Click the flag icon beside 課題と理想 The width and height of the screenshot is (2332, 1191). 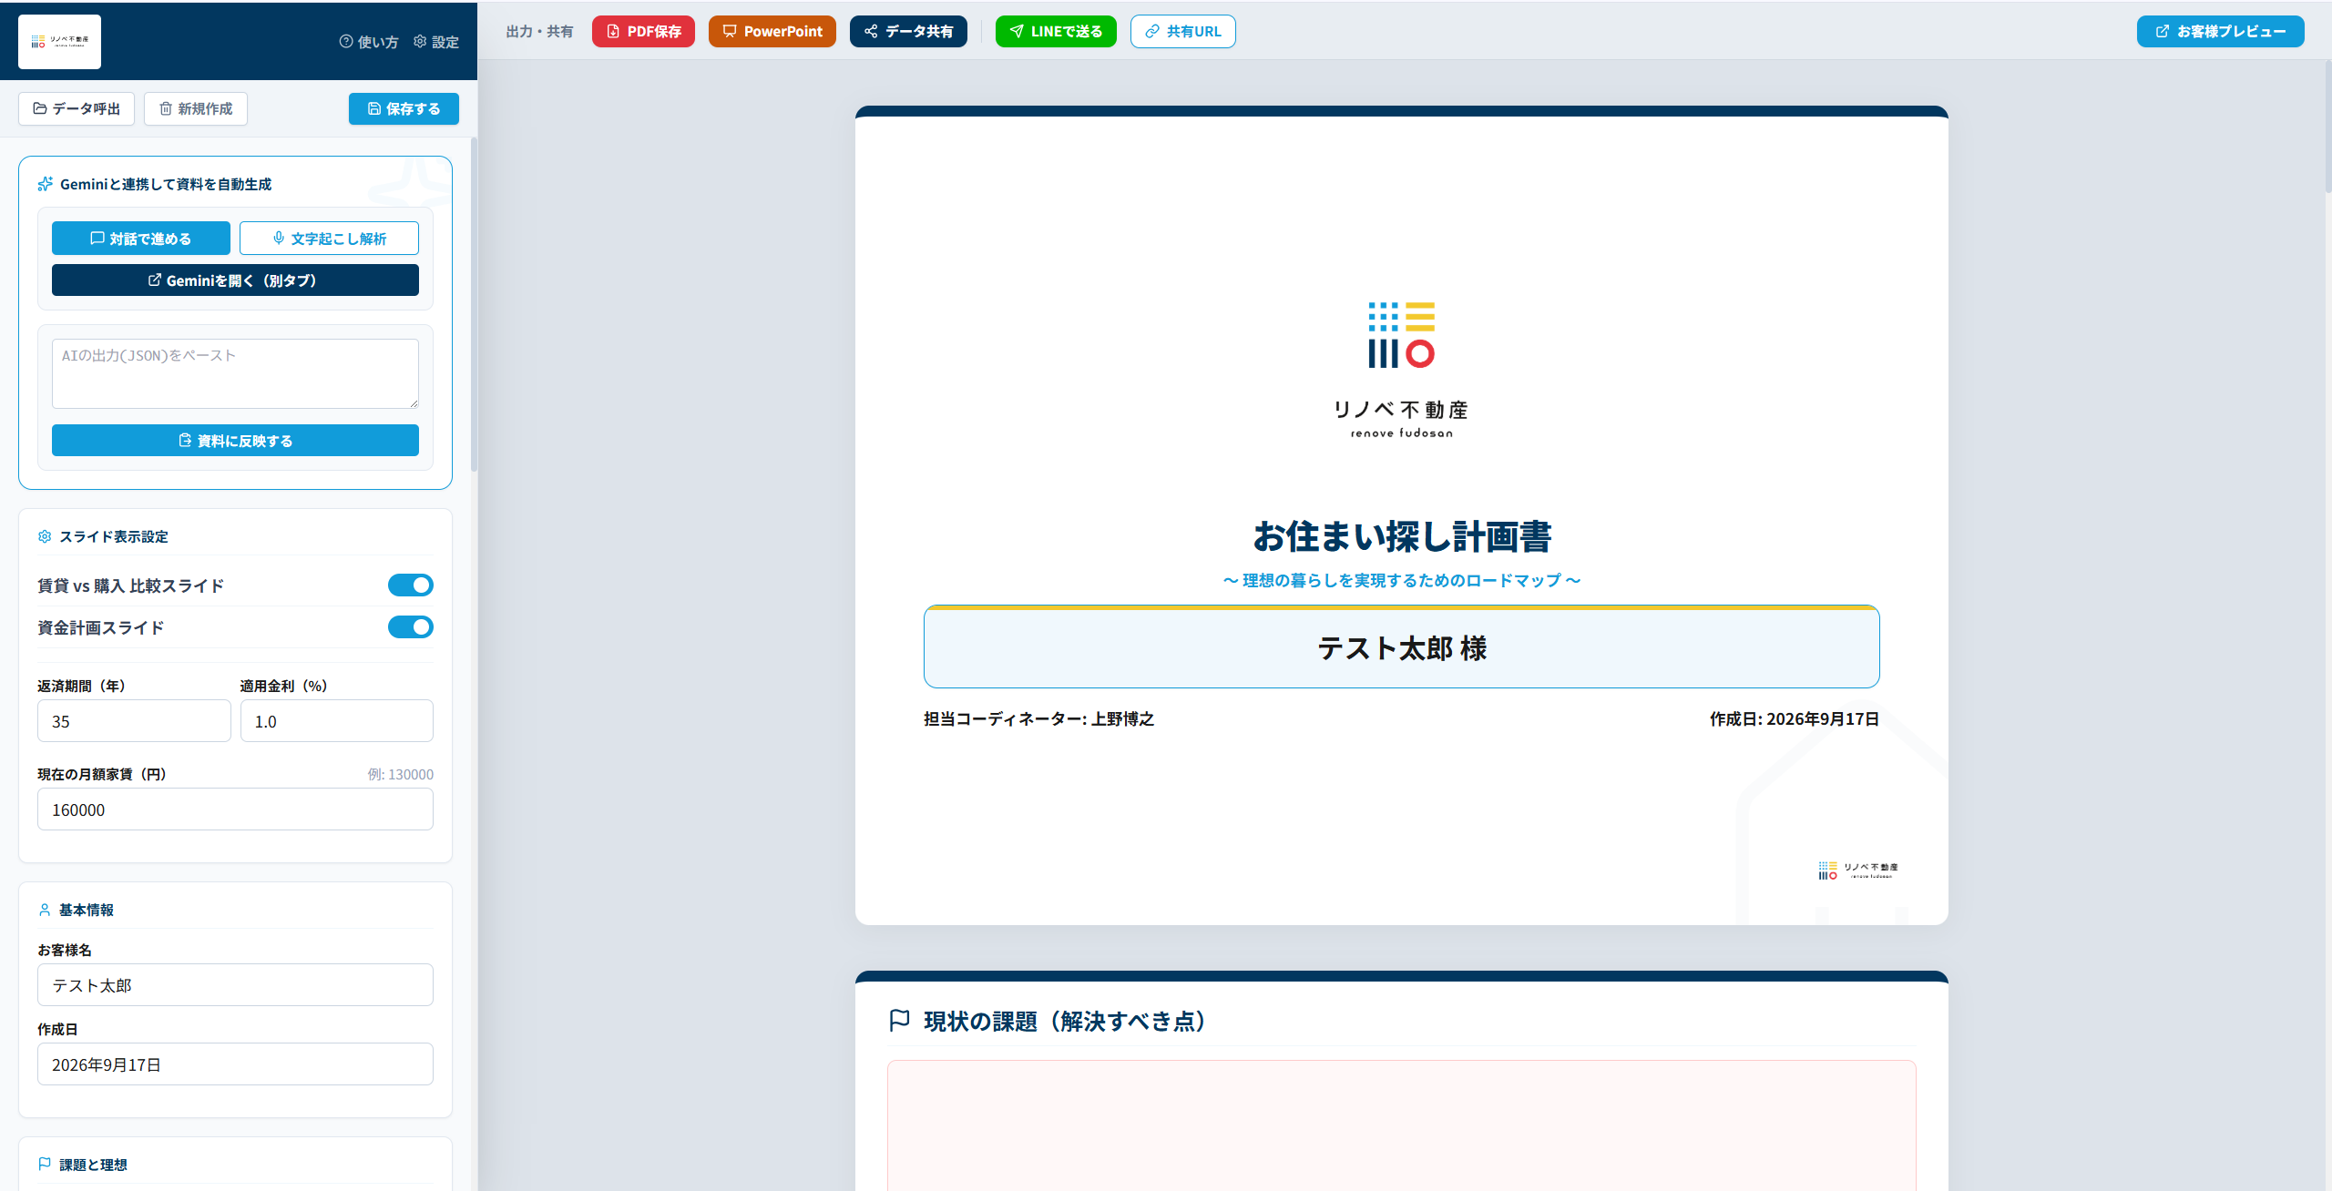pyautogui.click(x=45, y=1165)
